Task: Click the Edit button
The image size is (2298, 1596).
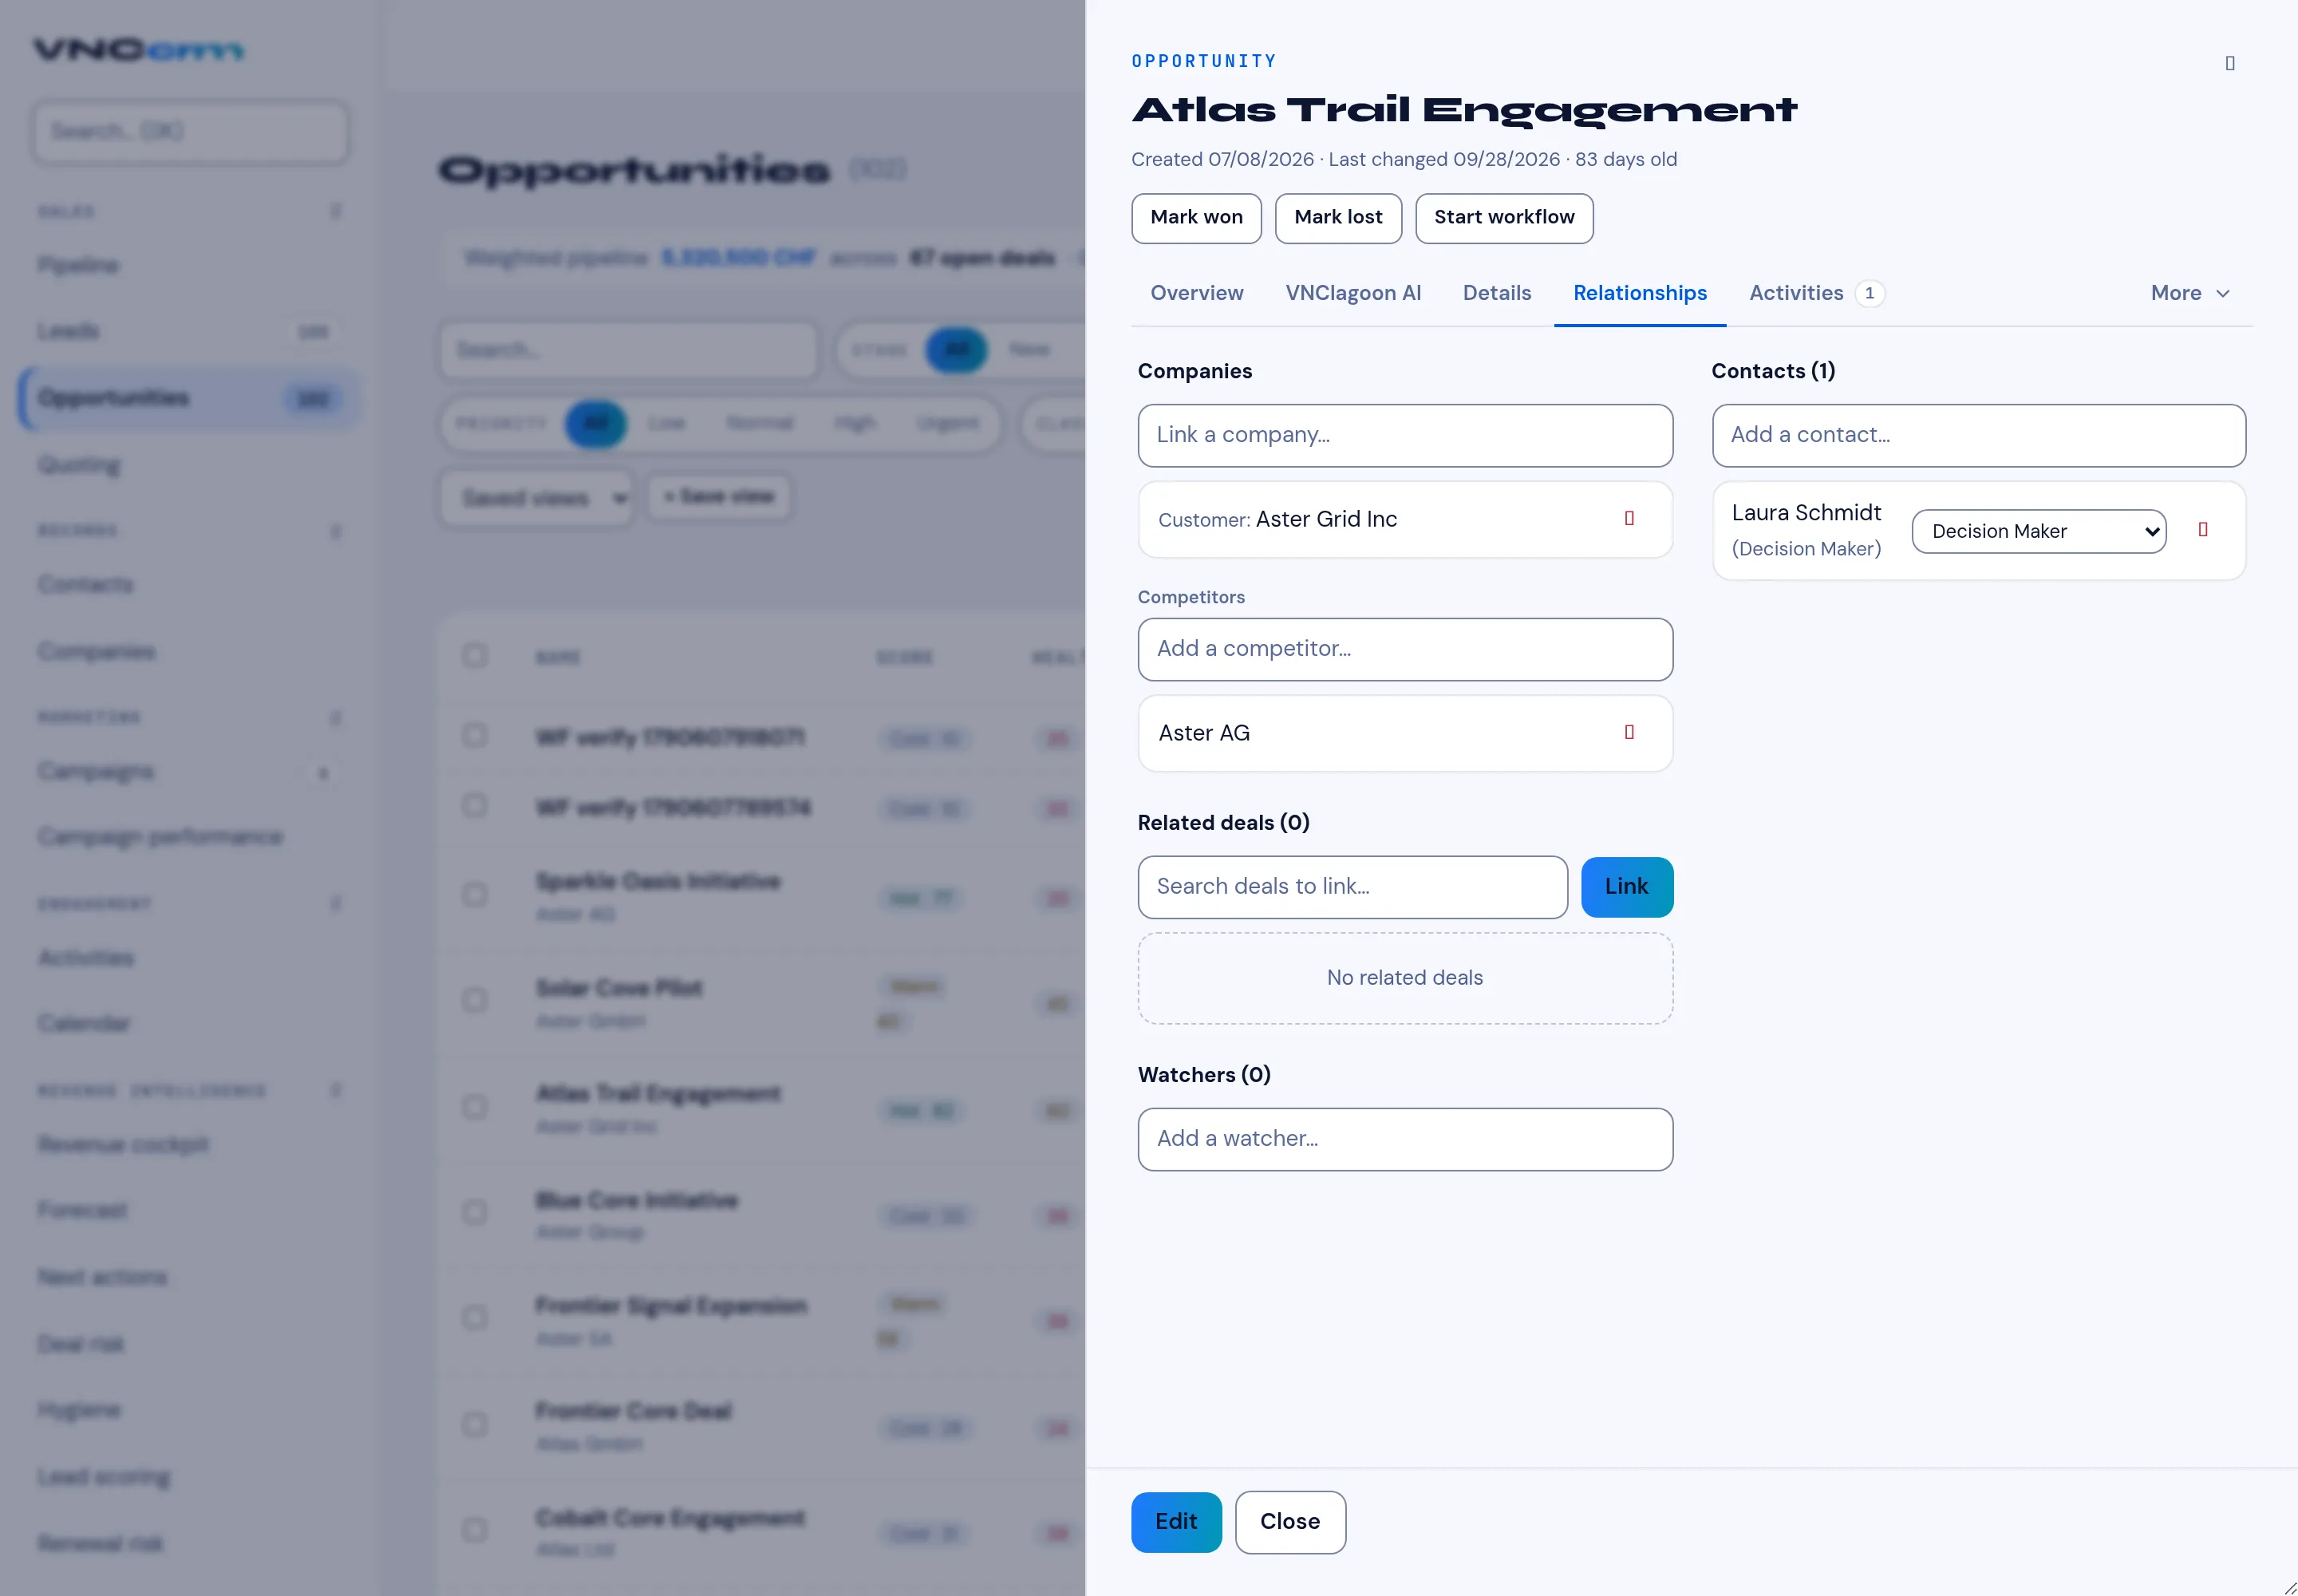Action: click(1176, 1521)
